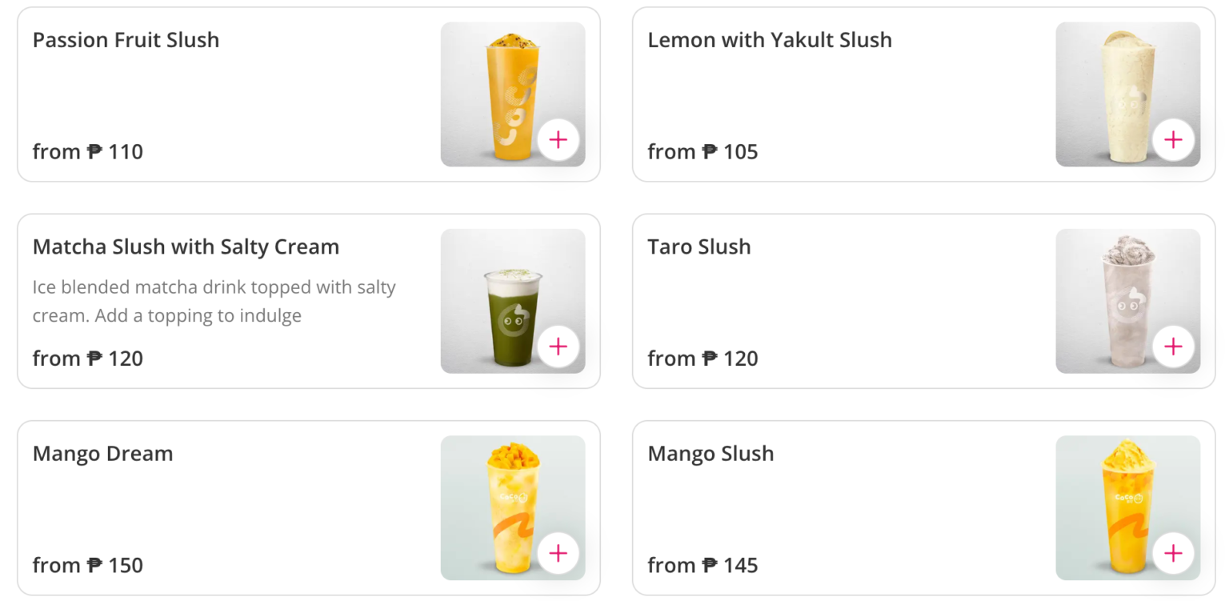Click the plus icon on Mango Slush
The height and width of the screenshot is (601, 1229).
[x=1173, y=552]
